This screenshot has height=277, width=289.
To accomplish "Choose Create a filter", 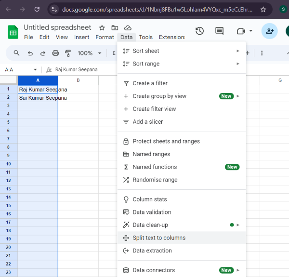I will pyautogui.click(x=182, y=83).
